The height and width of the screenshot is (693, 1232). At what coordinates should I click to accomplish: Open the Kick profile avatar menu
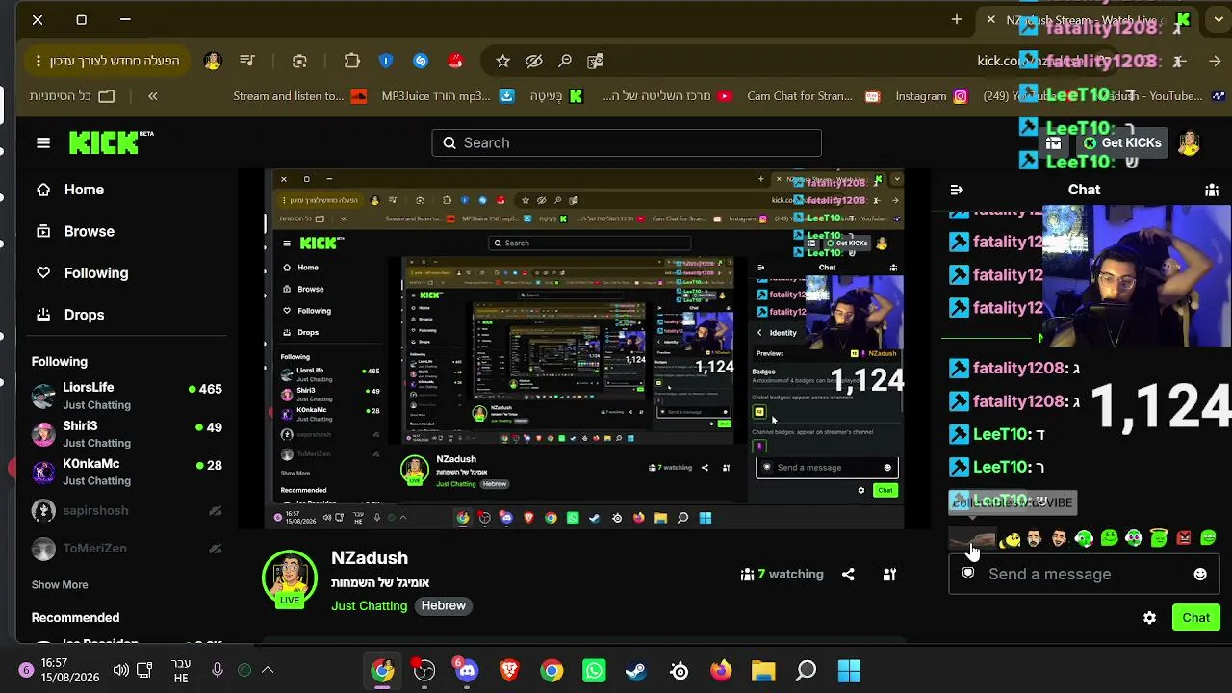1189,142
